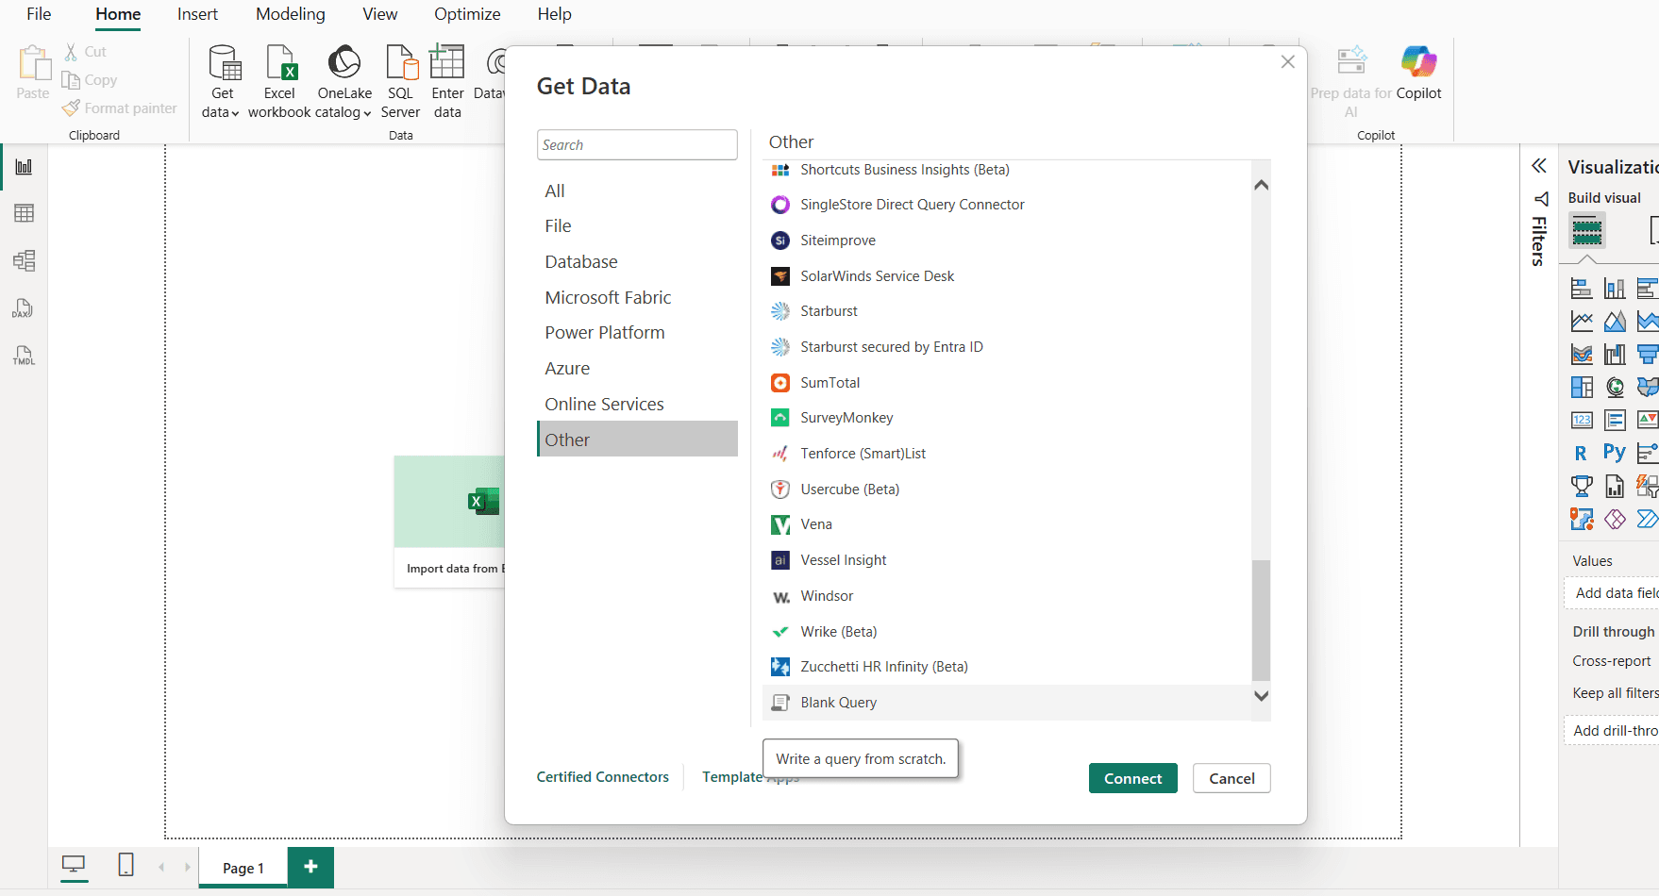Select the Microsoft Fabric category
This screenshot has width=1659, height=896.
point(637,298)
